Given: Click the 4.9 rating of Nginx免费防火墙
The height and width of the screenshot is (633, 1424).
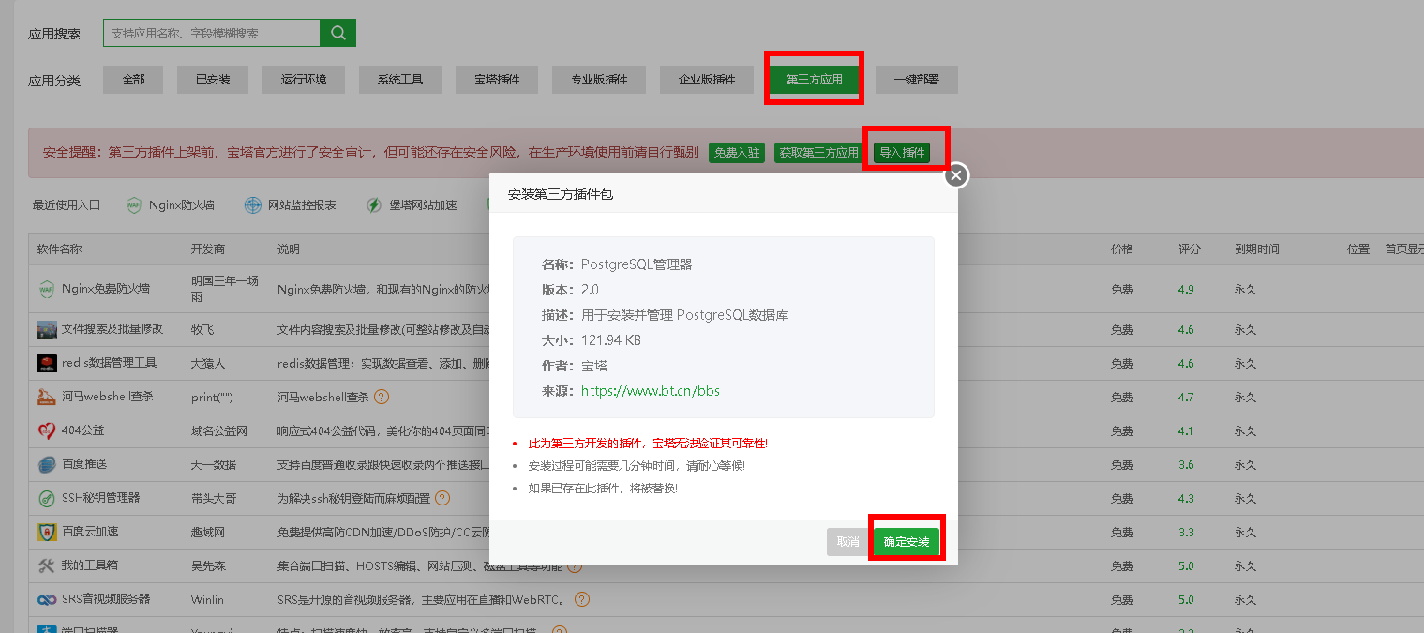Looking at the screenshot, I should tap(1186, 290).
